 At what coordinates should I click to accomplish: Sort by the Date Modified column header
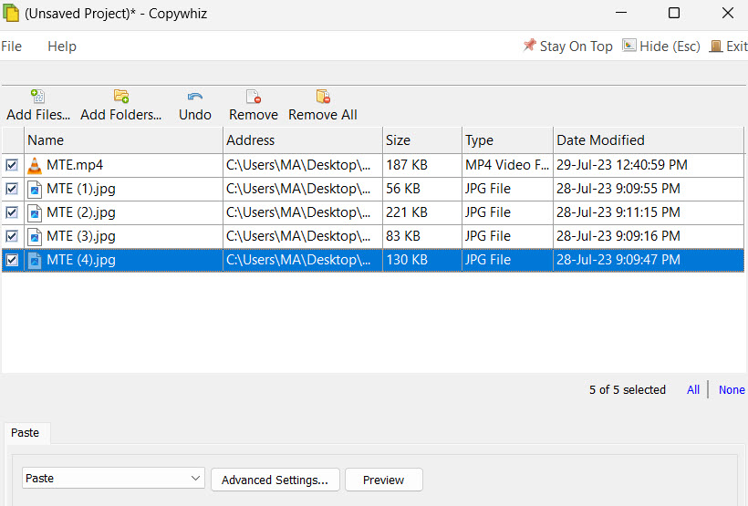(649, 140)
